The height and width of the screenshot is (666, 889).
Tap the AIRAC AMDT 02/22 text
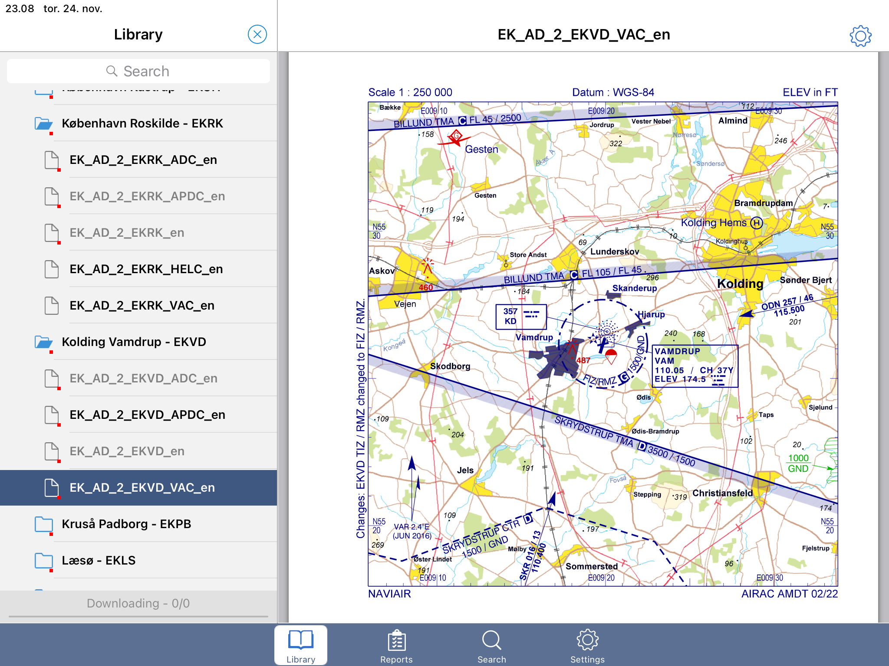point(790,594)
